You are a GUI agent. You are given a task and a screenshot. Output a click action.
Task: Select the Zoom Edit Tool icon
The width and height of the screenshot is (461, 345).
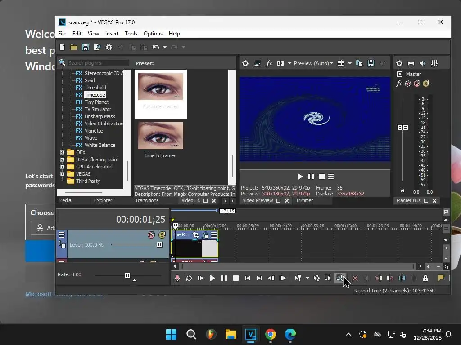339,278
